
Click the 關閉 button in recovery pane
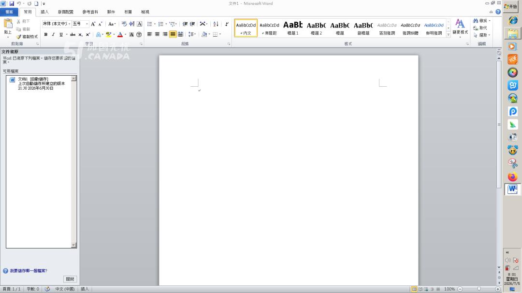point(70,279)
